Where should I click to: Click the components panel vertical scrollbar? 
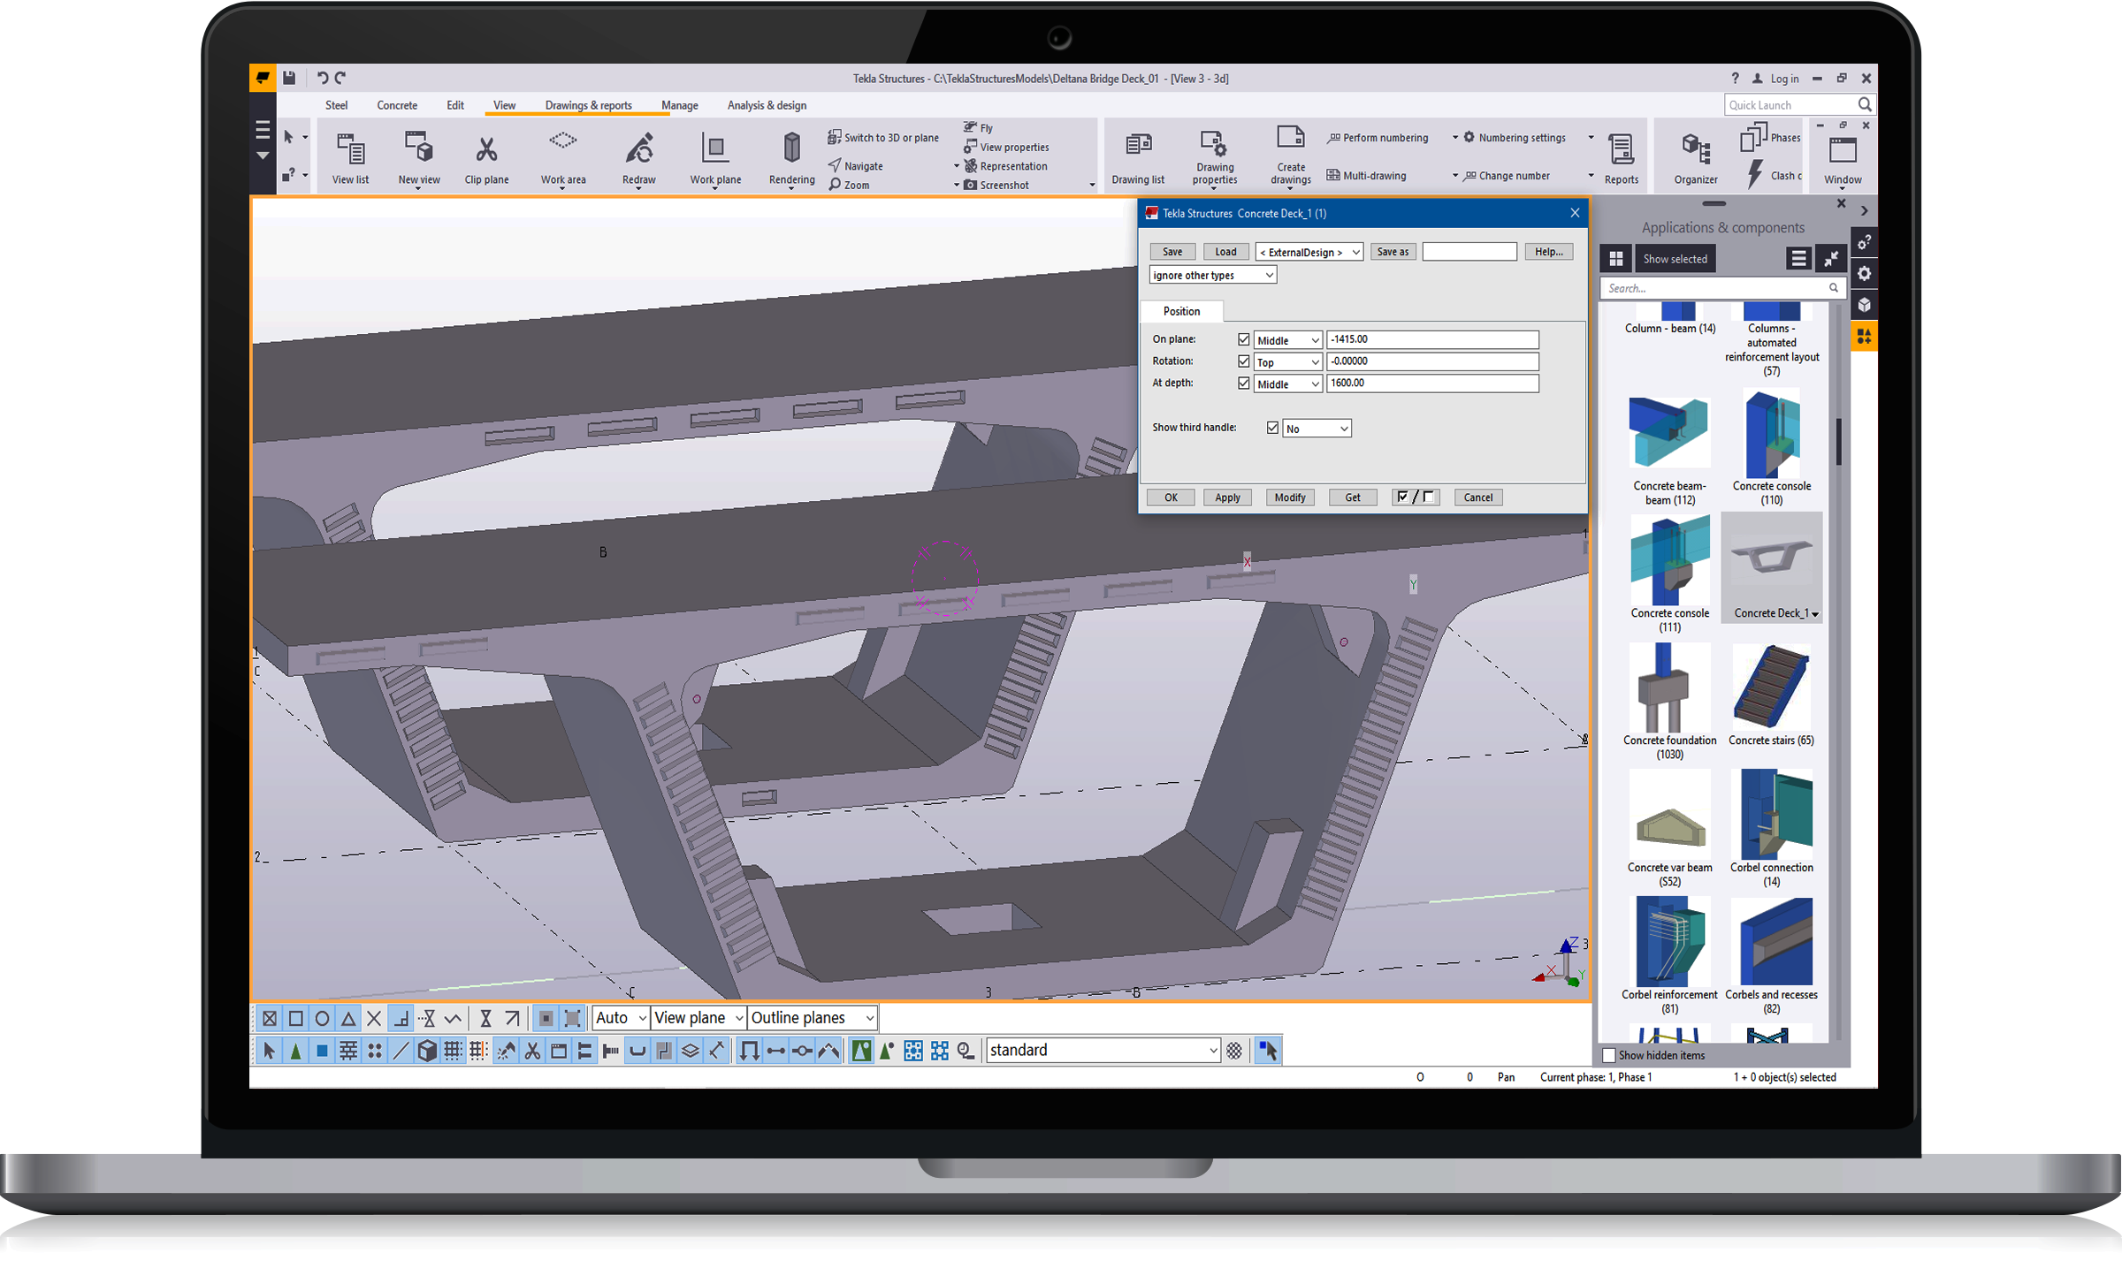tap(1838, 442)
